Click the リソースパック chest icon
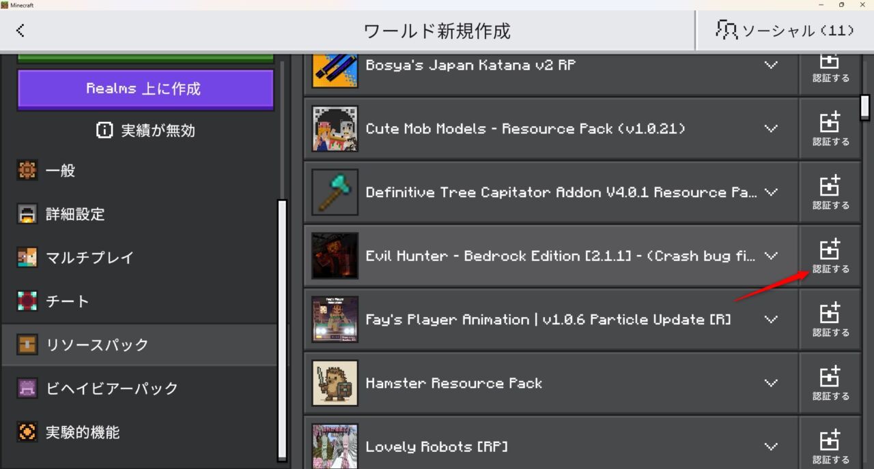 [27, 345]
